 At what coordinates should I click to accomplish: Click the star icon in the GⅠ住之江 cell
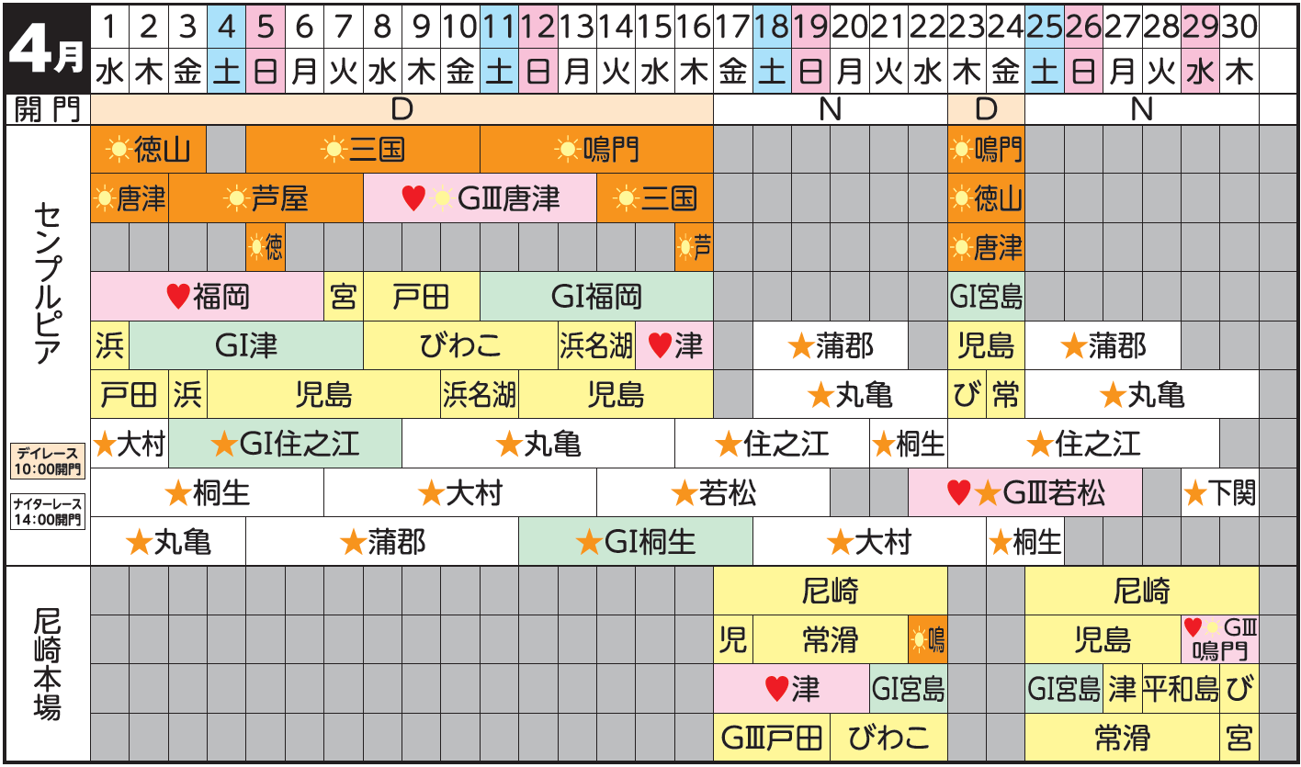click(x=224, y=446)
